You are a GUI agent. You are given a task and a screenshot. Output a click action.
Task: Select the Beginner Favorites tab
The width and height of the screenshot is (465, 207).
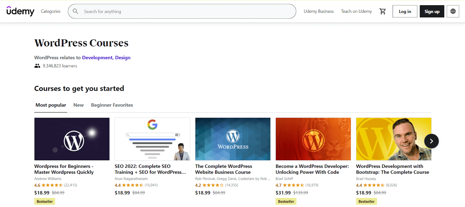(x=112, y=105)
